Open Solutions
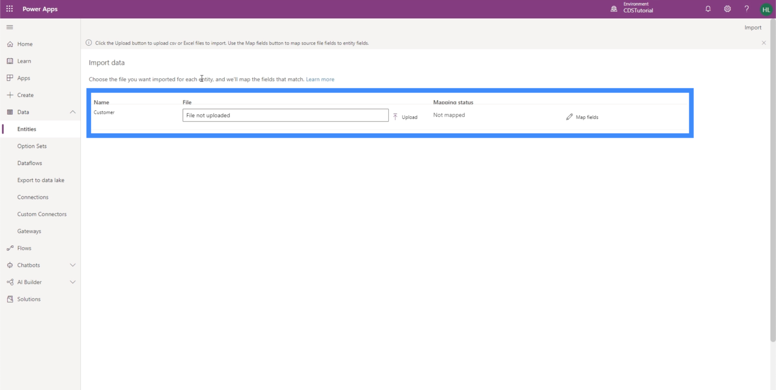Screen dimensions: 776x390 (x=29, y=299)
